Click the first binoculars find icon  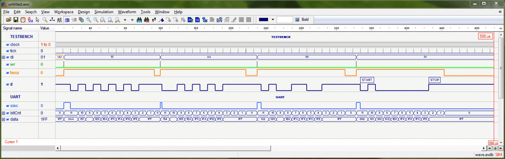[x=139, y=20]
